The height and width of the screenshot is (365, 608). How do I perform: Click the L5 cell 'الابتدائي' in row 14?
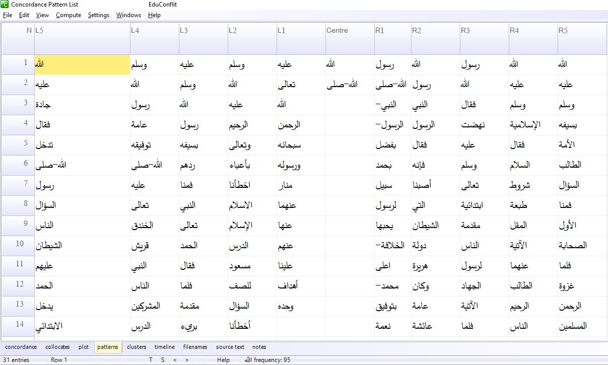(82, 326)
